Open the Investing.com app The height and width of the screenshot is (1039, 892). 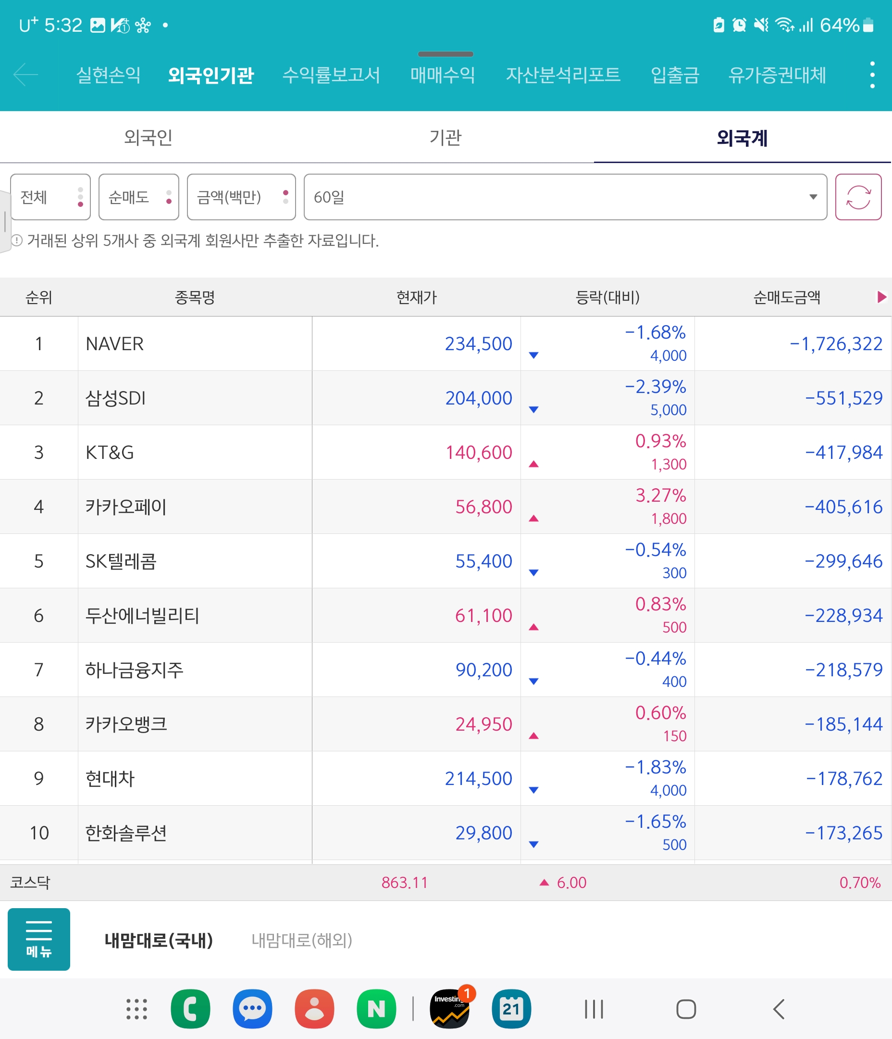coord(450,1009)
